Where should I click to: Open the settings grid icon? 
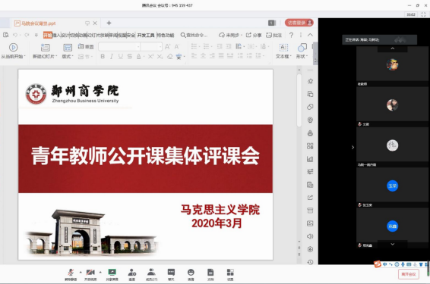pyautogui.click(x=230, y=272)
